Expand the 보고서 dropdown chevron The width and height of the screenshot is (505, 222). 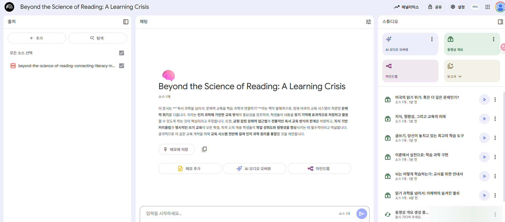[460, 77]
